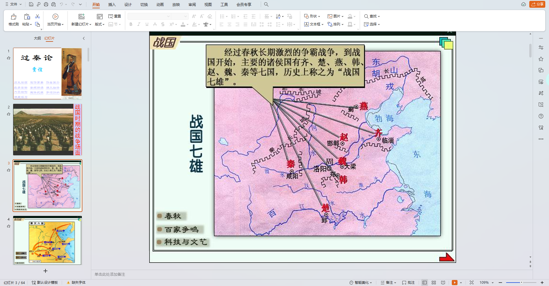Switch to Outline (大纲) panel tab
The image size is (549, 286).
pyautogui.click(x=37, y=38)
